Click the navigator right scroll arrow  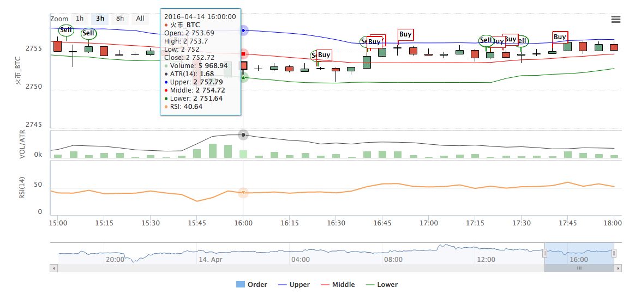pos(618,268)
